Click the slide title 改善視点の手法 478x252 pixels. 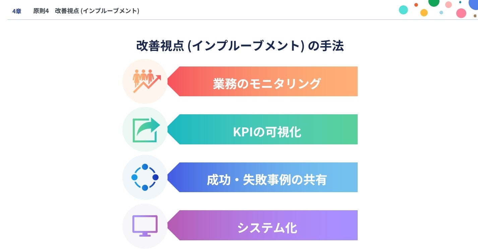coord(240,46)
